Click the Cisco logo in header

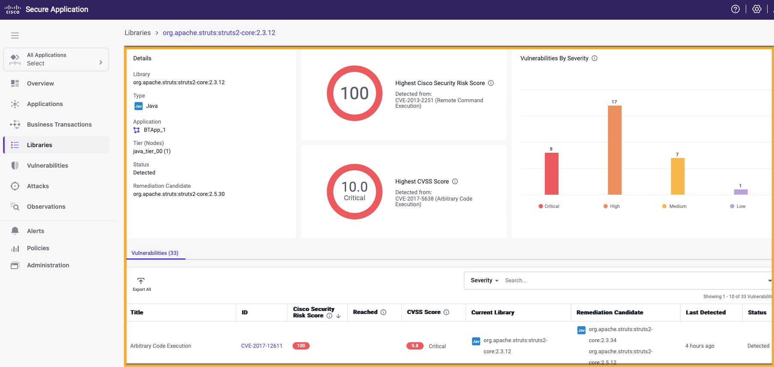point(13,9)
